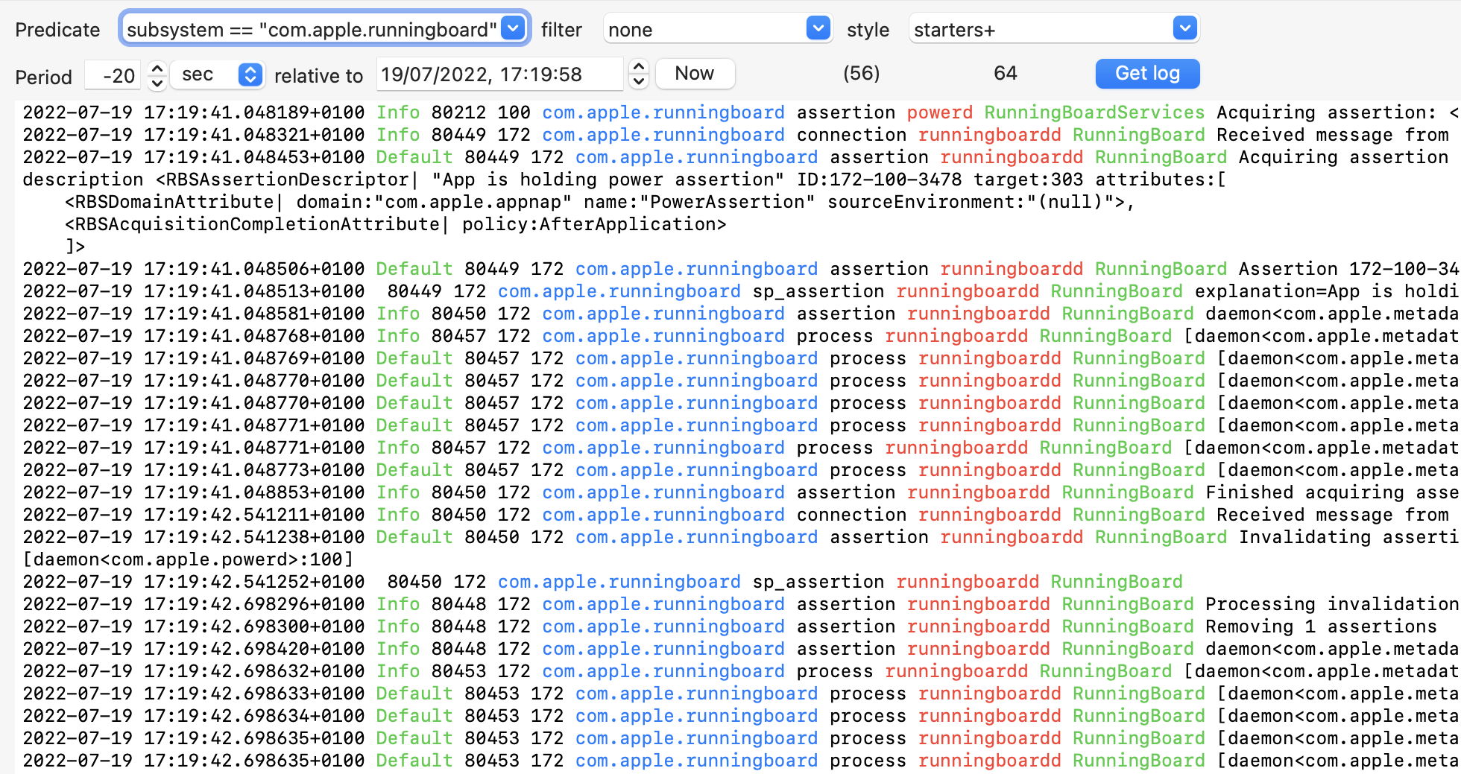Increment the date with stepper up arrow
The height and width of the screenshot is (774, 1461).
point(639,67)
